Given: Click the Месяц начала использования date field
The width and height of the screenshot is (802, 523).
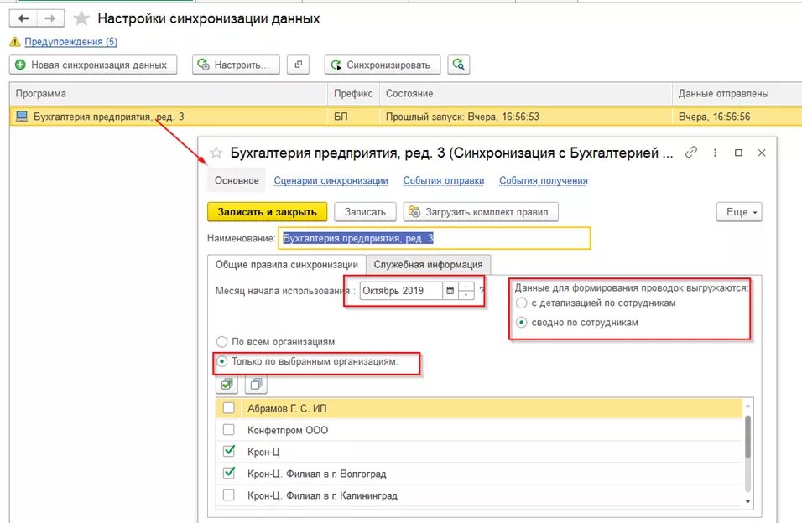Looking at the screenshot, I should 400,291.
